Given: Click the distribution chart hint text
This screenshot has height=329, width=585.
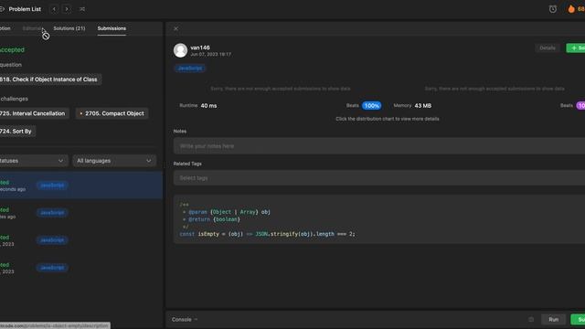Looking at the screenshot, I should [x=388, y=119].
